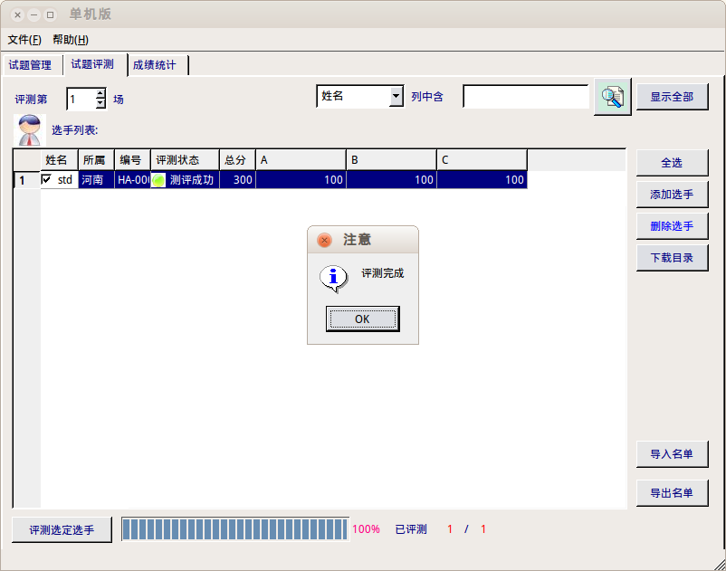Open the 帮助(H) menu
The width and height of the screenshot is (726, 571).
[71, 40]
